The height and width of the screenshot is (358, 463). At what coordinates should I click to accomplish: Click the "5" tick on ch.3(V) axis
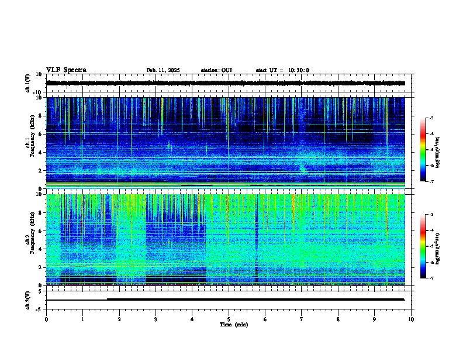coord(40,291)
